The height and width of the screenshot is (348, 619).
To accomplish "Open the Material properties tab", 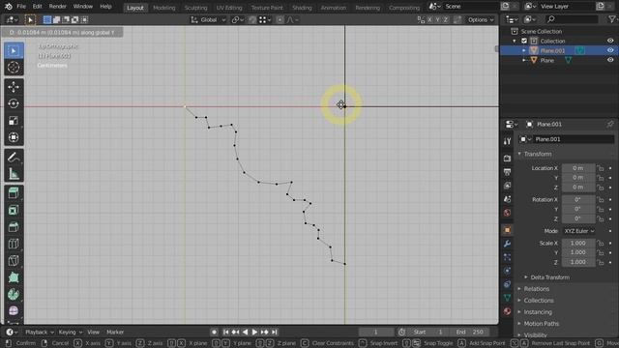I will pyautogui.click(x=507, y=311).
